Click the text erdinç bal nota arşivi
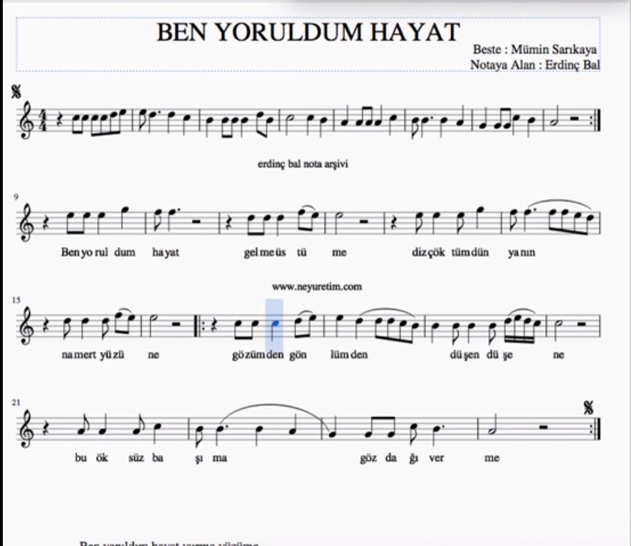The width and height of the screenshot is (631, 546). 302,164
